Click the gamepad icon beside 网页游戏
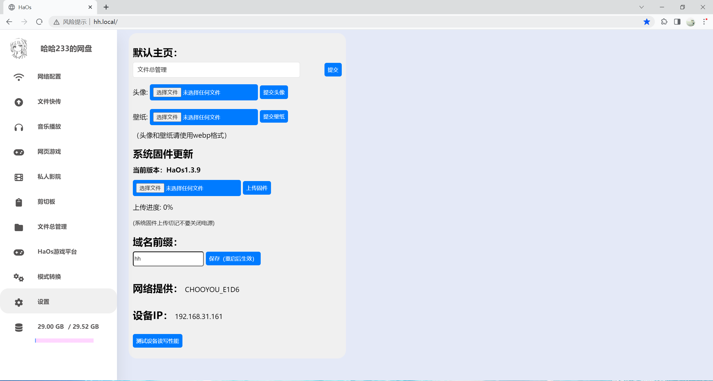This screenshot has height=381, width=713. tap(19, 152)
